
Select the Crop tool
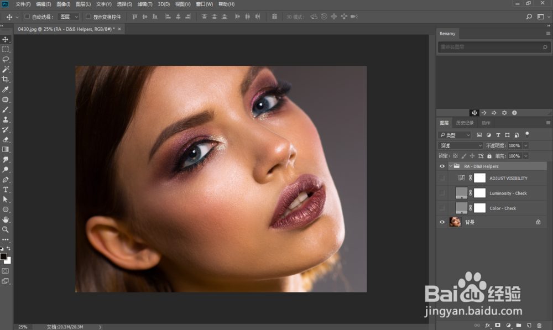tap(6, 80)
